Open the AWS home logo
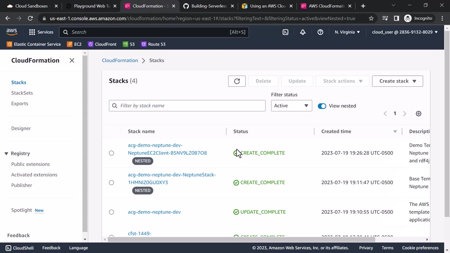The image size is (450, 253). (12, 32)
